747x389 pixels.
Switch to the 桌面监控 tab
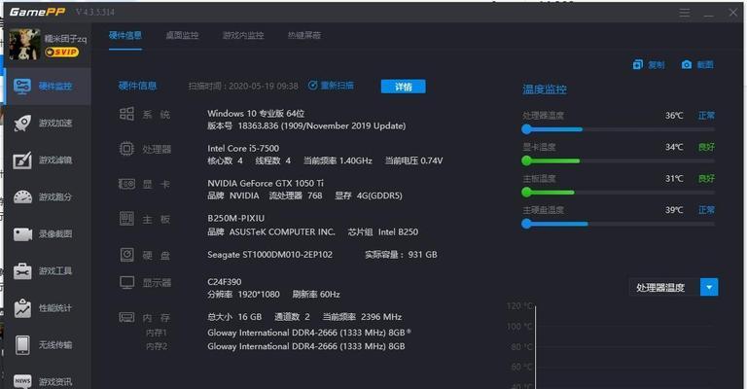pos(182,35)
